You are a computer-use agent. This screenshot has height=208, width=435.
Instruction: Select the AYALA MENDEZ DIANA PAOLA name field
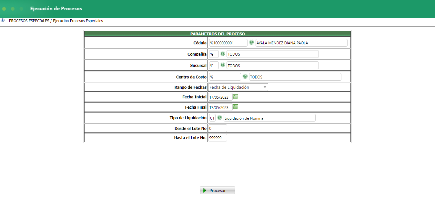tap(301, 43)
